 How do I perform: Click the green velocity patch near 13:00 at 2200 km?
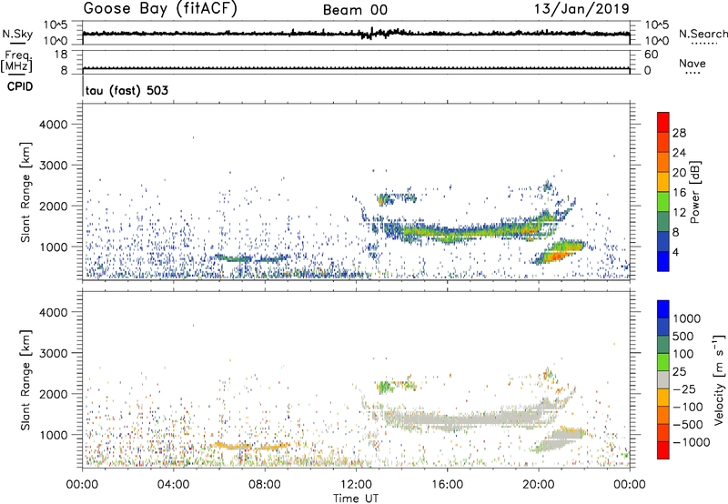click(x=384, y=386)
